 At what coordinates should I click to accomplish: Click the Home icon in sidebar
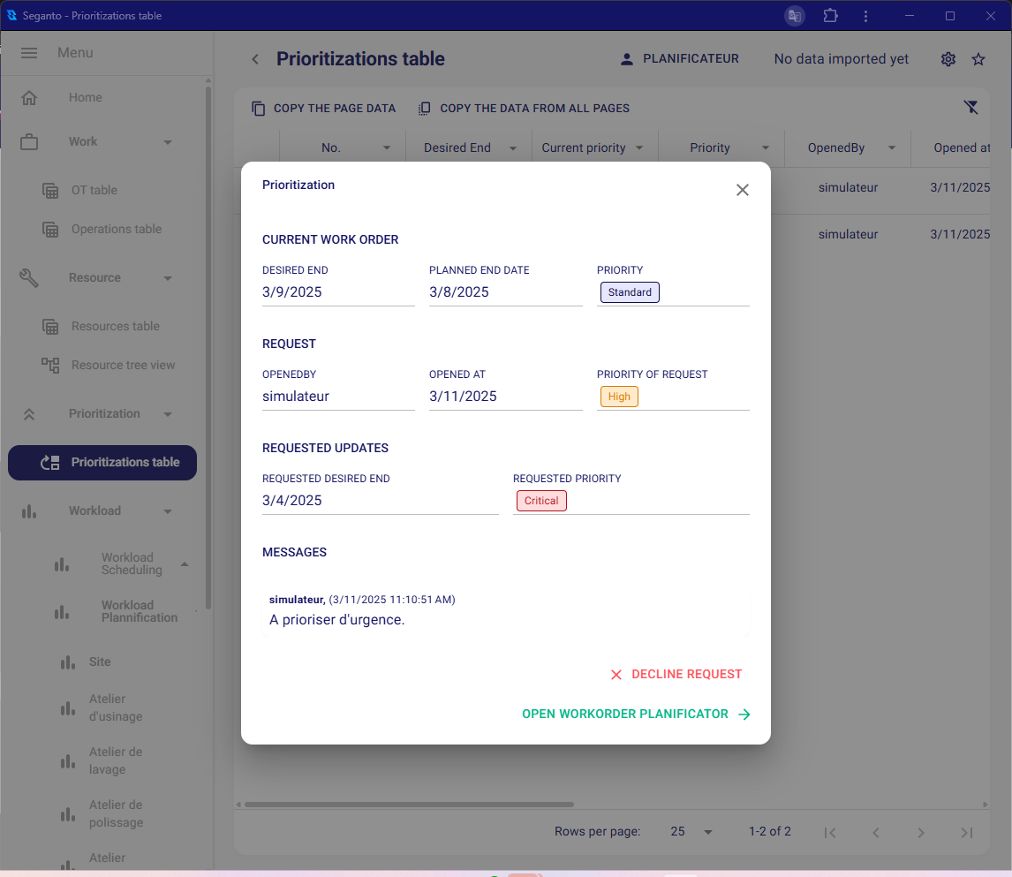pos(29,97)
